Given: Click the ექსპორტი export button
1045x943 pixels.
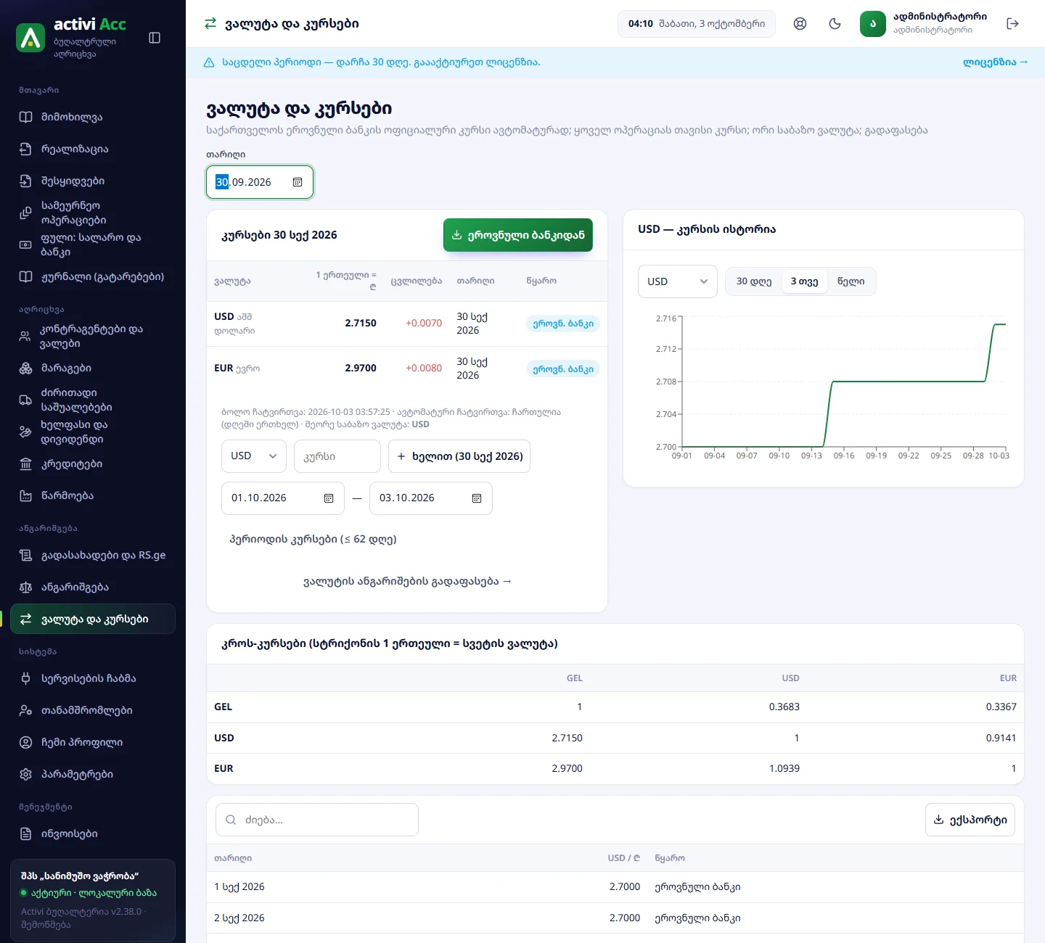Looking at the screenshot, I should (970, 820).
